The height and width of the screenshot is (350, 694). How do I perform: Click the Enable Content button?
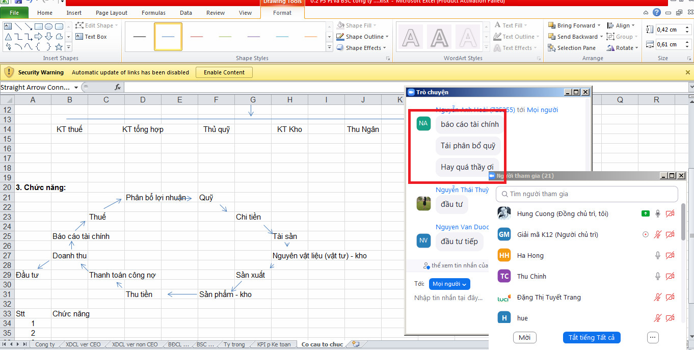click(x=224, y=72)
